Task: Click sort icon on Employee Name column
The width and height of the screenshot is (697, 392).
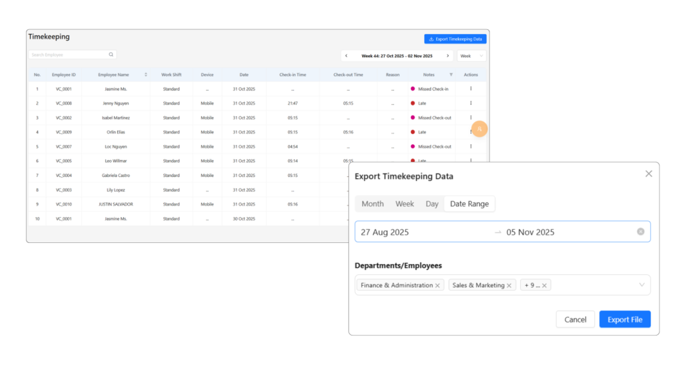Action: pos(146,74)
